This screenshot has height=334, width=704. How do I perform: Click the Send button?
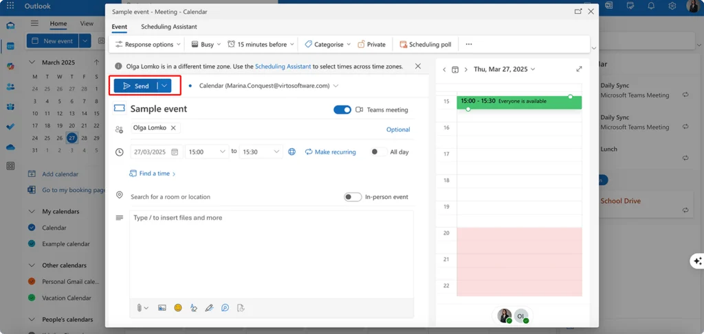click(136, 86)
